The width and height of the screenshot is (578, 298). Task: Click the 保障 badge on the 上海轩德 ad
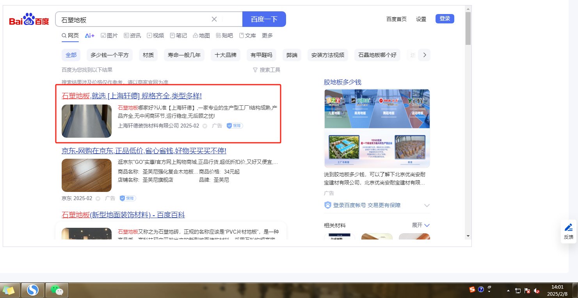[235, 126]
